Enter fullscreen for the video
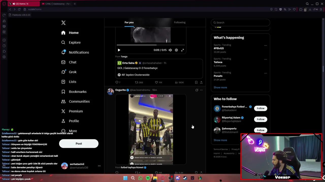The width and height of the screenshot is (325, 182). pyautogui.click(x=183, y=50)
